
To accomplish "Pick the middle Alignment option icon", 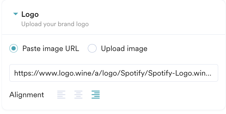I will point(78,94).
